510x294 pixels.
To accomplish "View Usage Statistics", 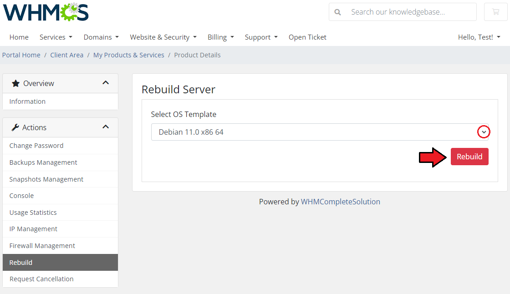I will click(x=60, y=213).
